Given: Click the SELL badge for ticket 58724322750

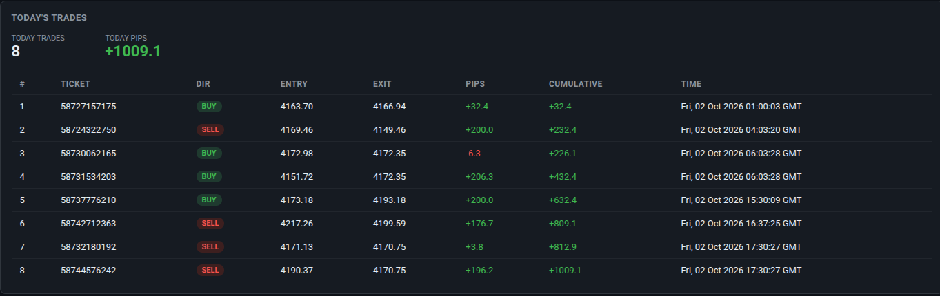Looking at the screenshot, I should (210, 130).
